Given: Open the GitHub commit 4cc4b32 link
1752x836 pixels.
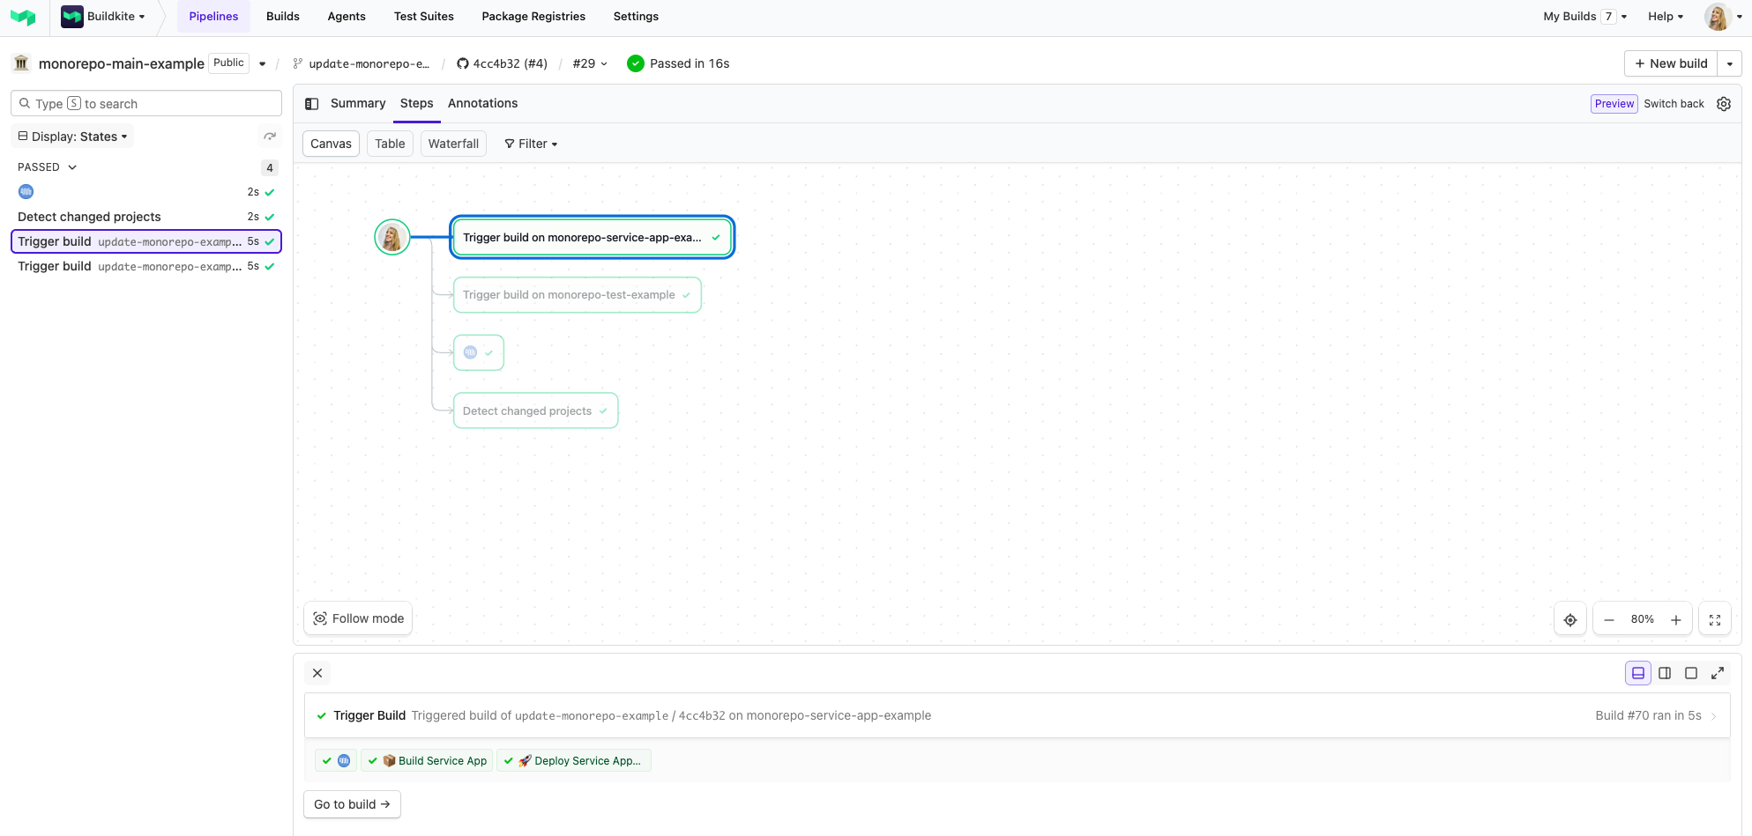Looking at the screenshot, I should click(x=502, y=63).
